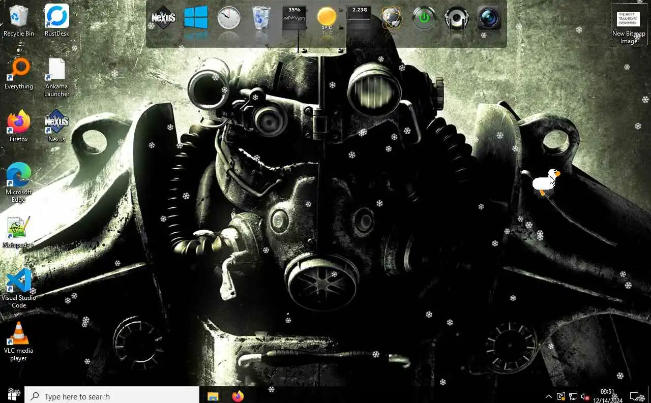The height and width of the screenshot is (403, 651).
Task: Open the CPU meter showing 35%
Action: (294, 18)
